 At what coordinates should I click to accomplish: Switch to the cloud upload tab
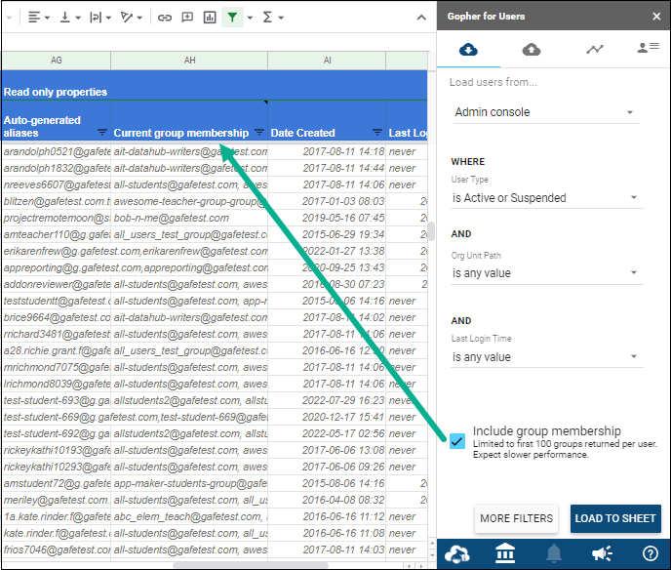[x=532, y=50]
